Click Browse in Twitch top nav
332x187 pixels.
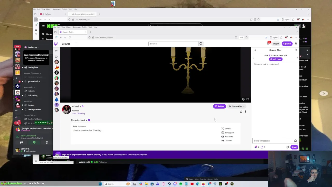coord(66,44)
